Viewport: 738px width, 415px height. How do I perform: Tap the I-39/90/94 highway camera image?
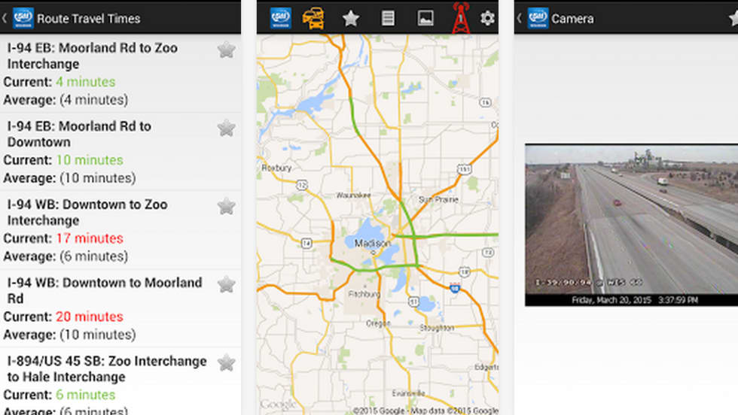[631, 218]
